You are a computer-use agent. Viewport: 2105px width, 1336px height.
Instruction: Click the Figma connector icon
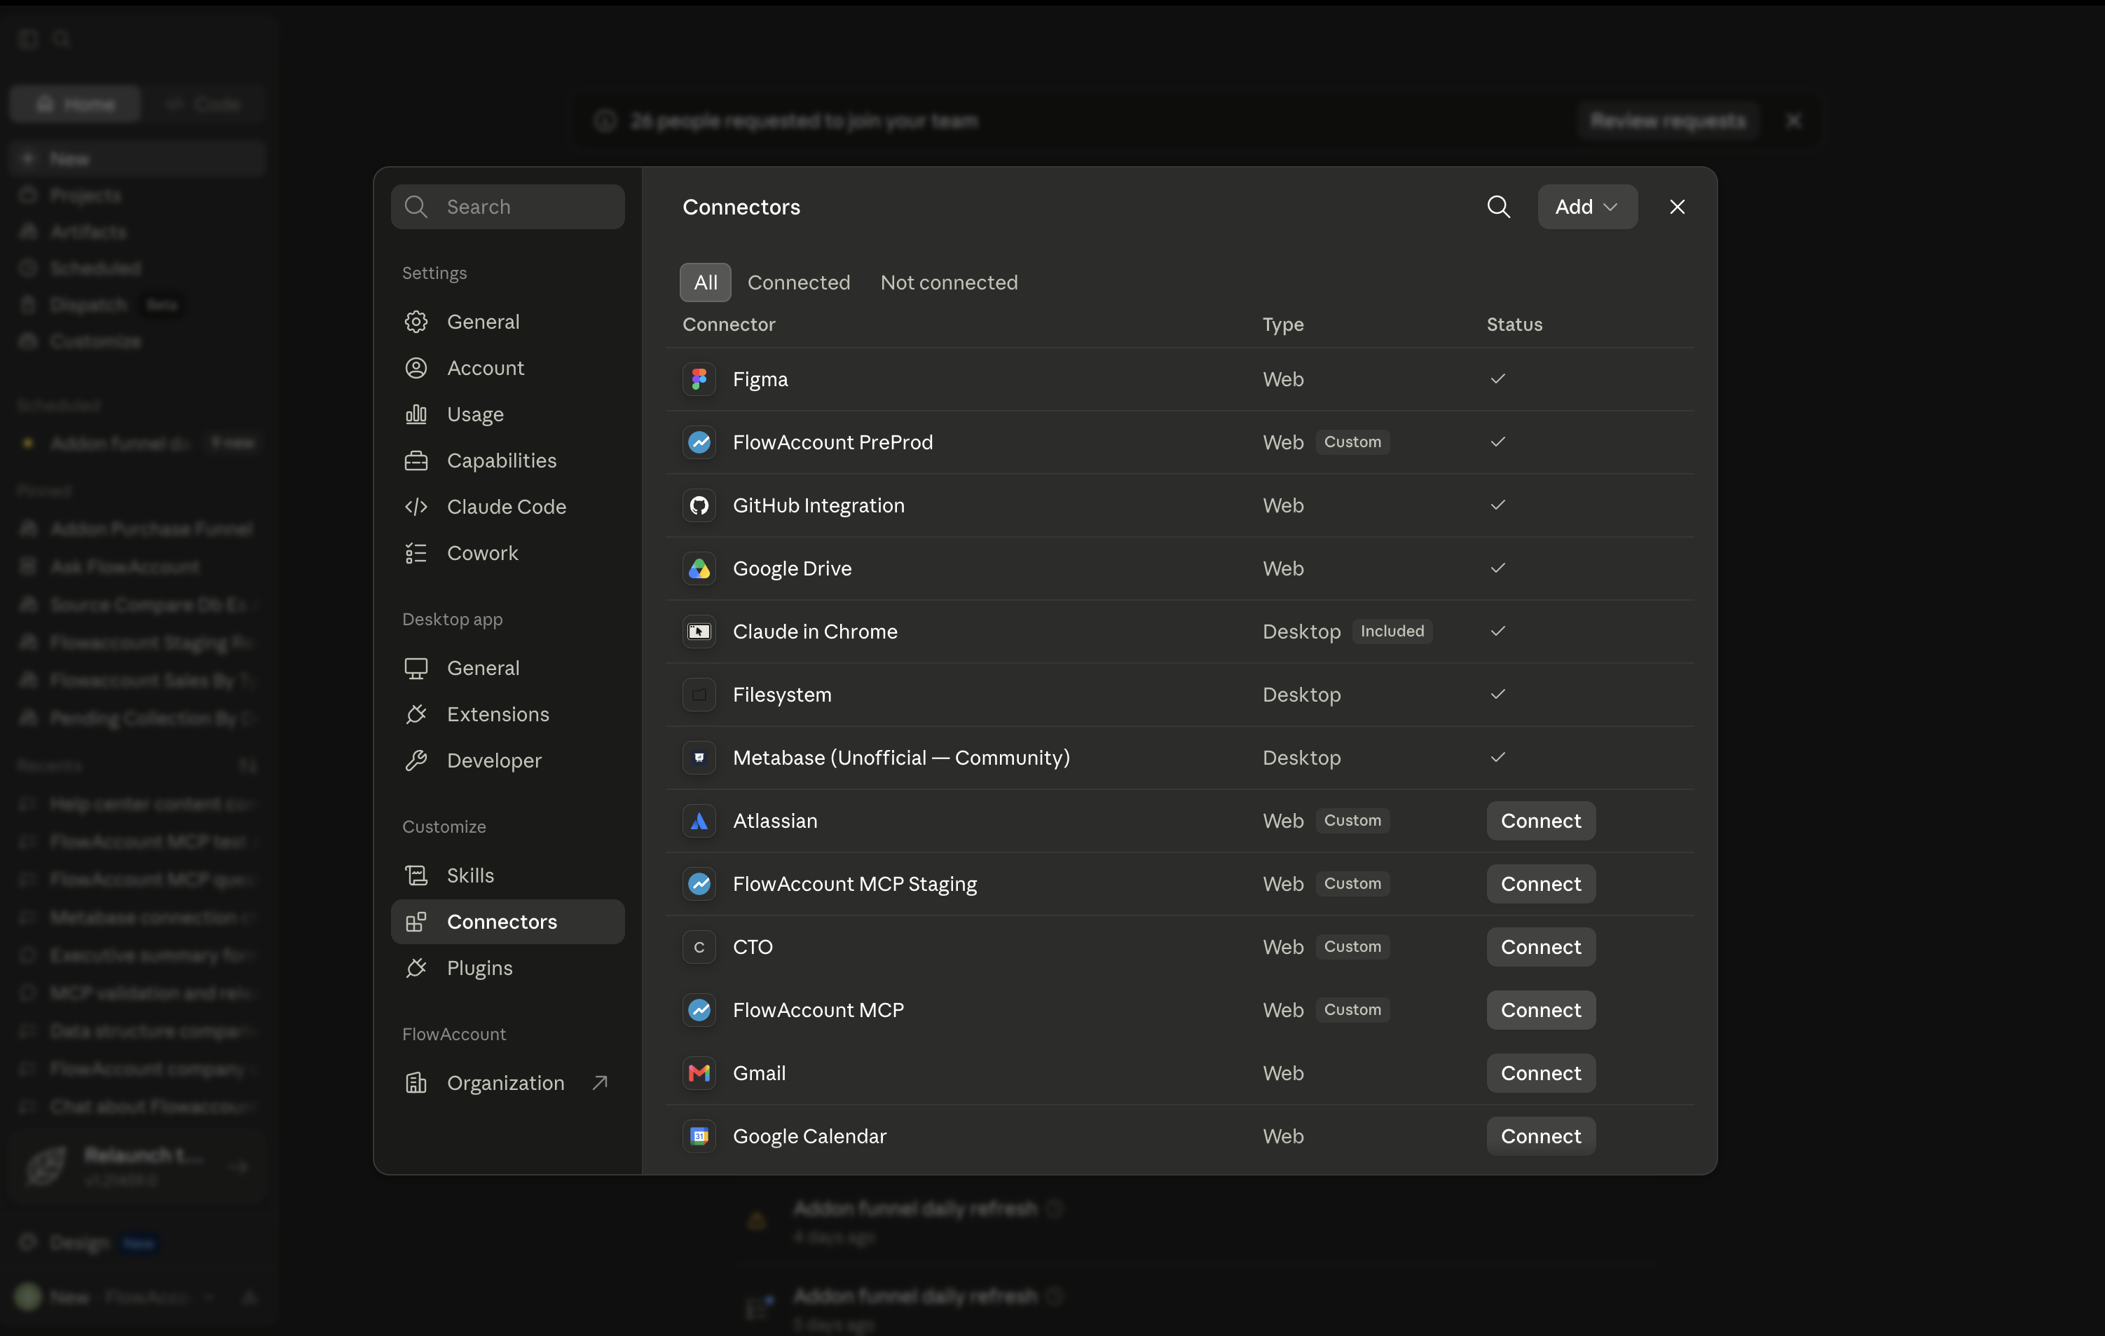tap(699, 379)
